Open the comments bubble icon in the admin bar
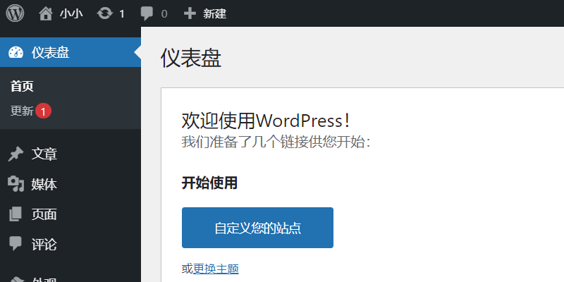This screenshot has width=564, height=282. 147,13
